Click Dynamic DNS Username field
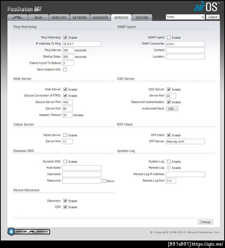 [x=82, y=174]
